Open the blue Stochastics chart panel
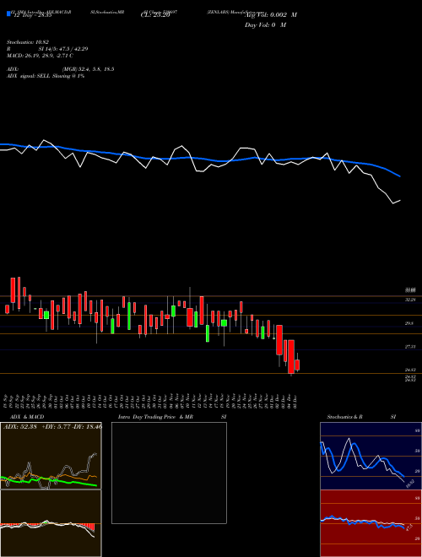The width and height of the screenshot is (422, 557). click(x=371, y=456)
